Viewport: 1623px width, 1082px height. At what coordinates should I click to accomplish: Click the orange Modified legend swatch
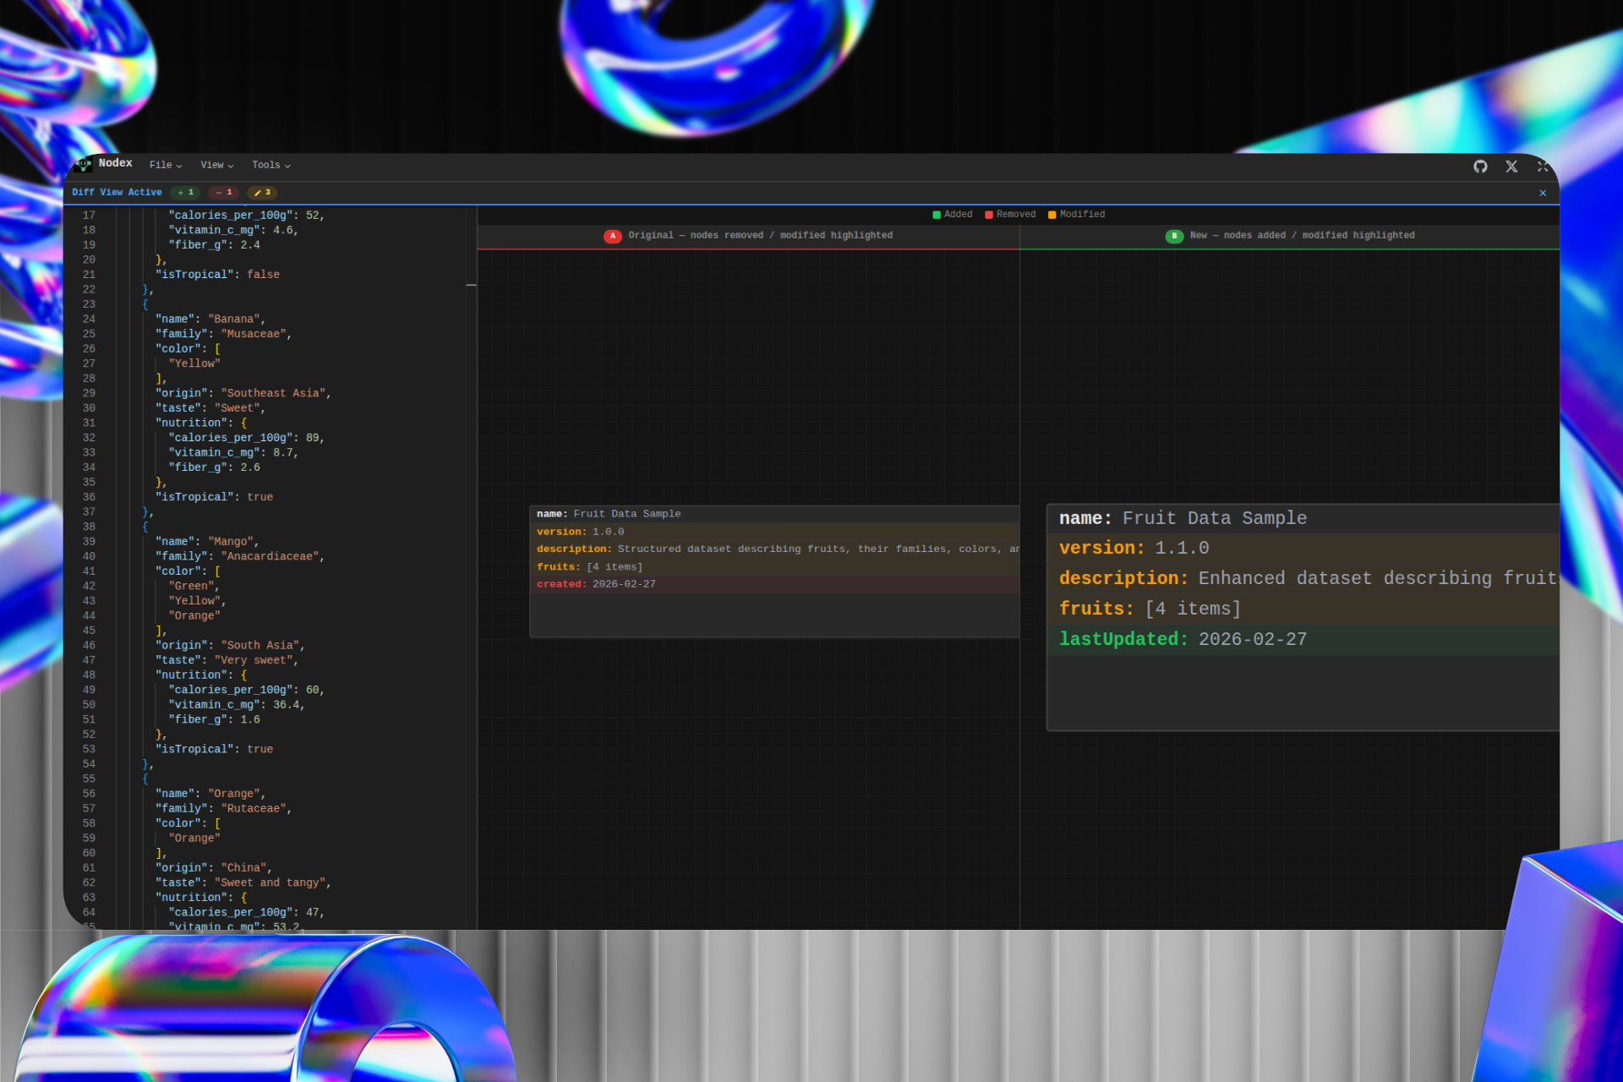(x=1052, y=215)
